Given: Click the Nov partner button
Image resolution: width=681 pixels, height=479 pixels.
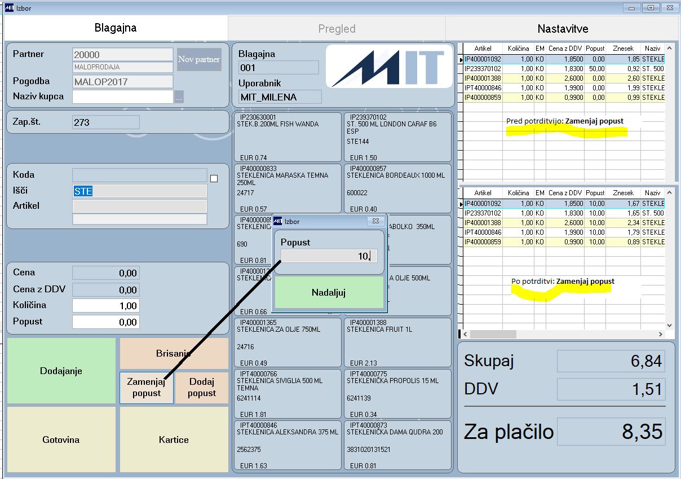Looking at the screenshot, I should click(x=199, y=59).
